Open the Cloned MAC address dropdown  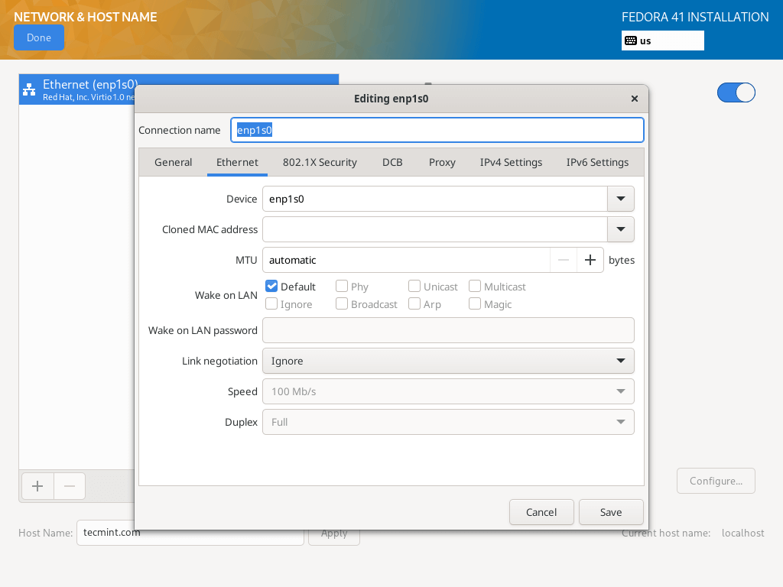pos(620,229)
